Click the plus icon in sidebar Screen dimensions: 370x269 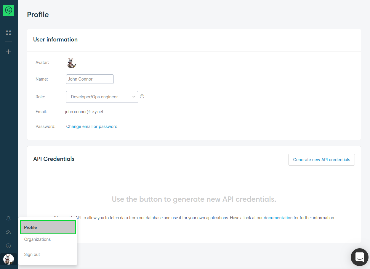(9, 52)
